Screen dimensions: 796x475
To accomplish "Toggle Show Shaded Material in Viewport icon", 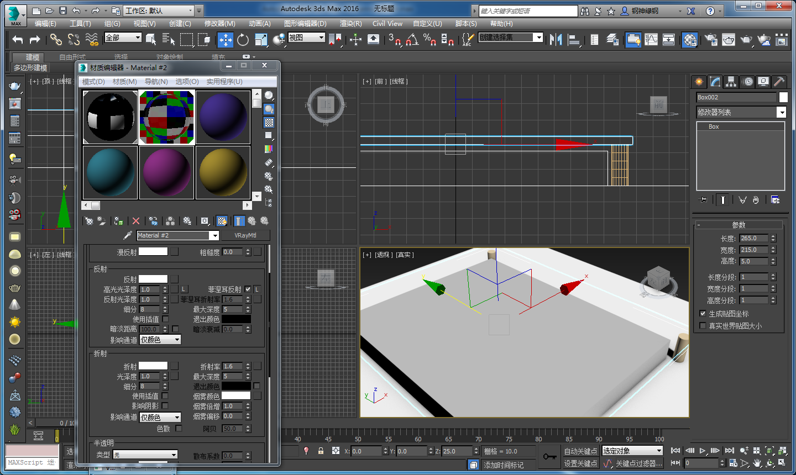I will tap(222, 221).
